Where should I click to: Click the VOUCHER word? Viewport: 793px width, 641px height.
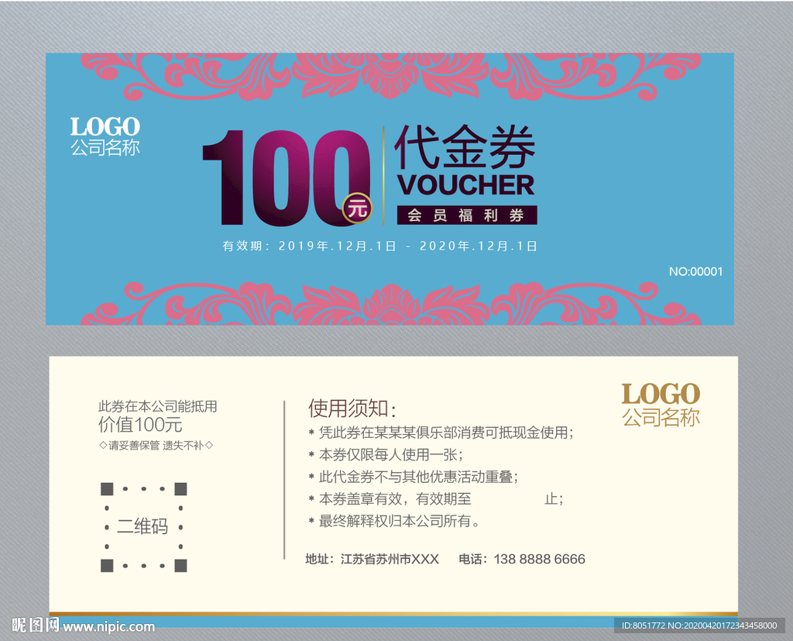coord(465,184)
